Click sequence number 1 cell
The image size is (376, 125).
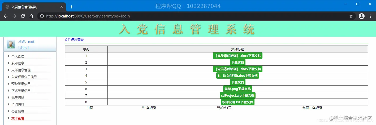click(x=86, y=56)
